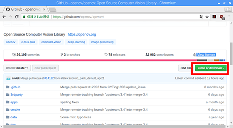View the 26,195 commits
The image size is (233, 128).
pos(26,55)
